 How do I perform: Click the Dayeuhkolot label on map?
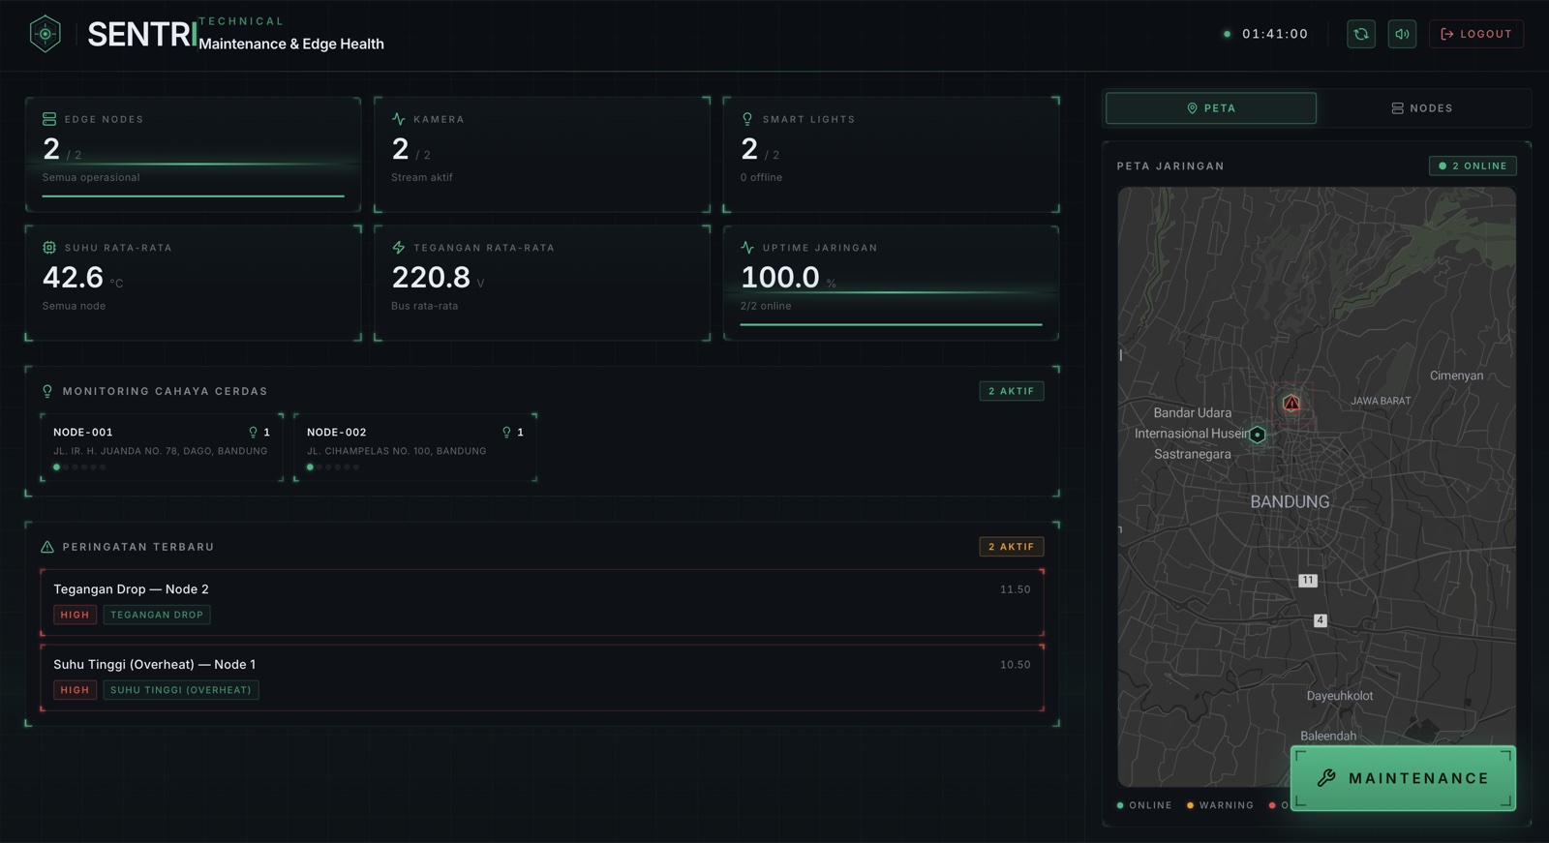point(1340,696)
